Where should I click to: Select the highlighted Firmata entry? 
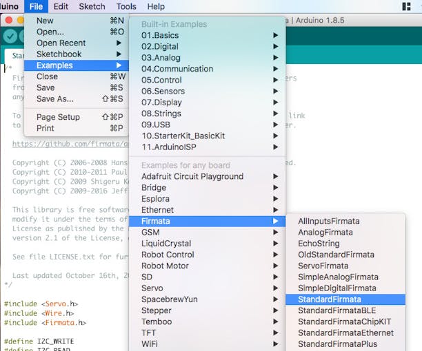pyautogui.click(x=208, y=222)
